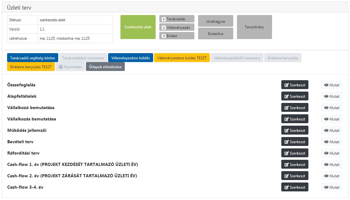Select the green Szerkesztés alatt status box
This screenshot has height=200, width=350.
138,27
